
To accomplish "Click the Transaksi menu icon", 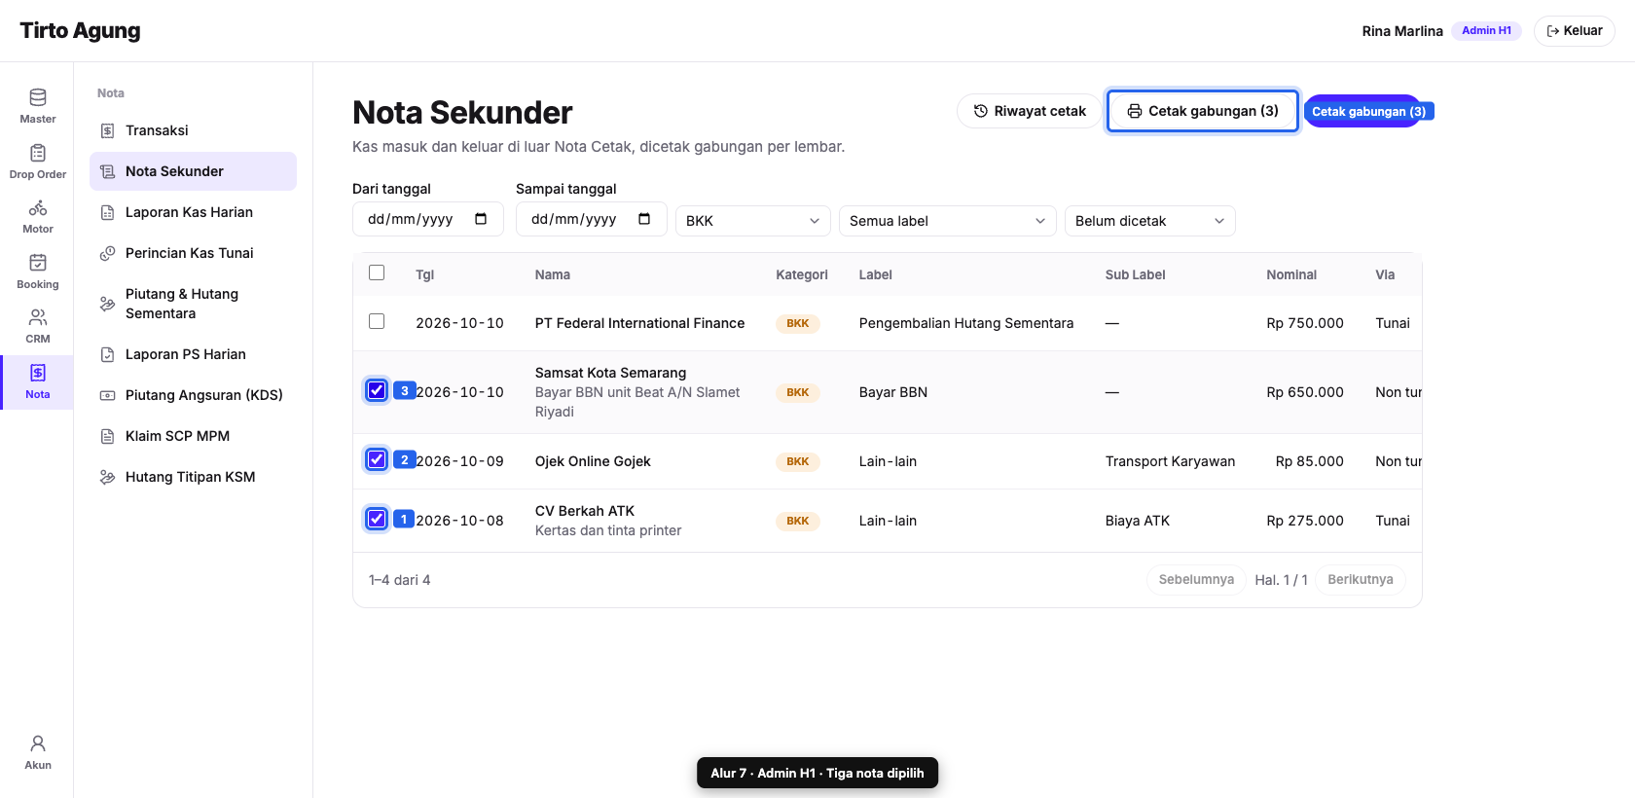I will point(108,130).
